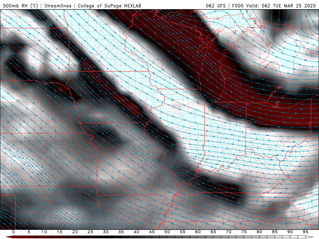This screenshot has height=239, width=319.
Task: Select the colorbar label "15"
Action: click(59, 232)
